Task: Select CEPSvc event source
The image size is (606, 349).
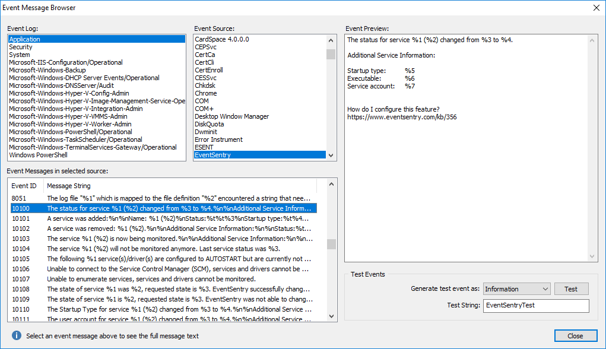Action: (x=260, y=47)
